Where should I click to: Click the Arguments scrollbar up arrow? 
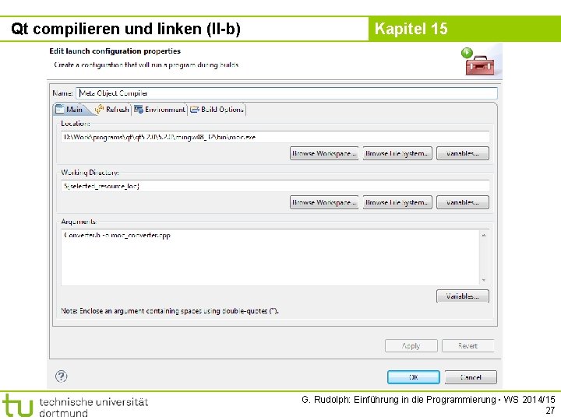[484, 236]
